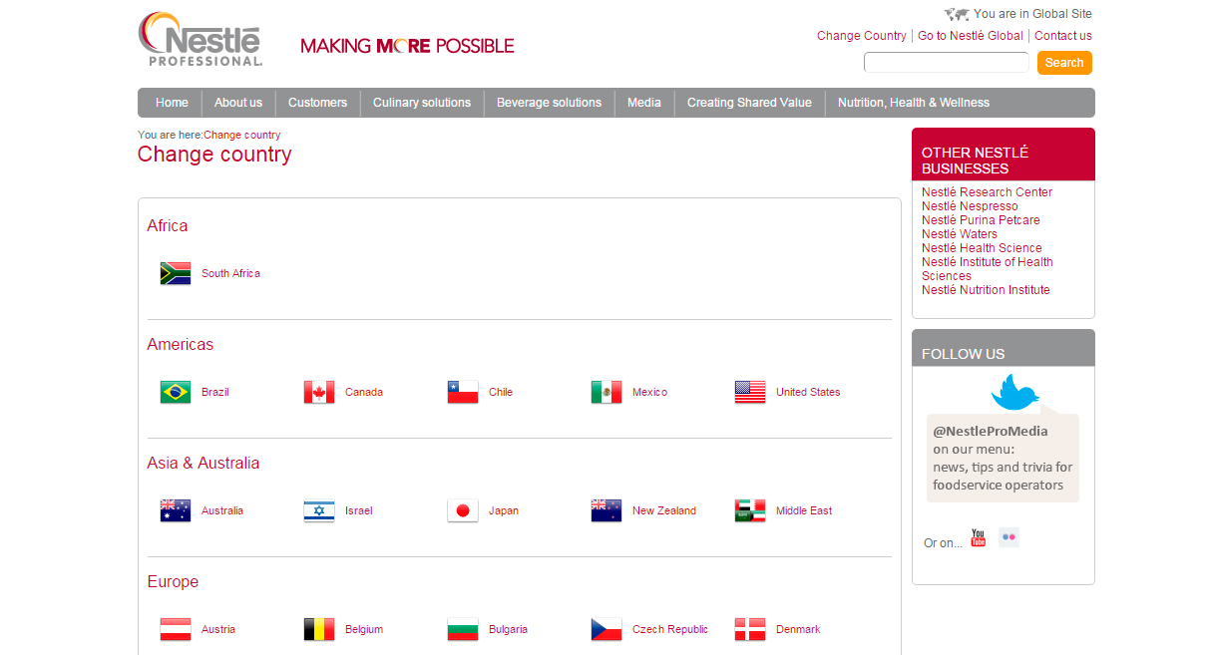Select the Belgium country link
The image size is (1210, 655).
click(x=364, y=629)
